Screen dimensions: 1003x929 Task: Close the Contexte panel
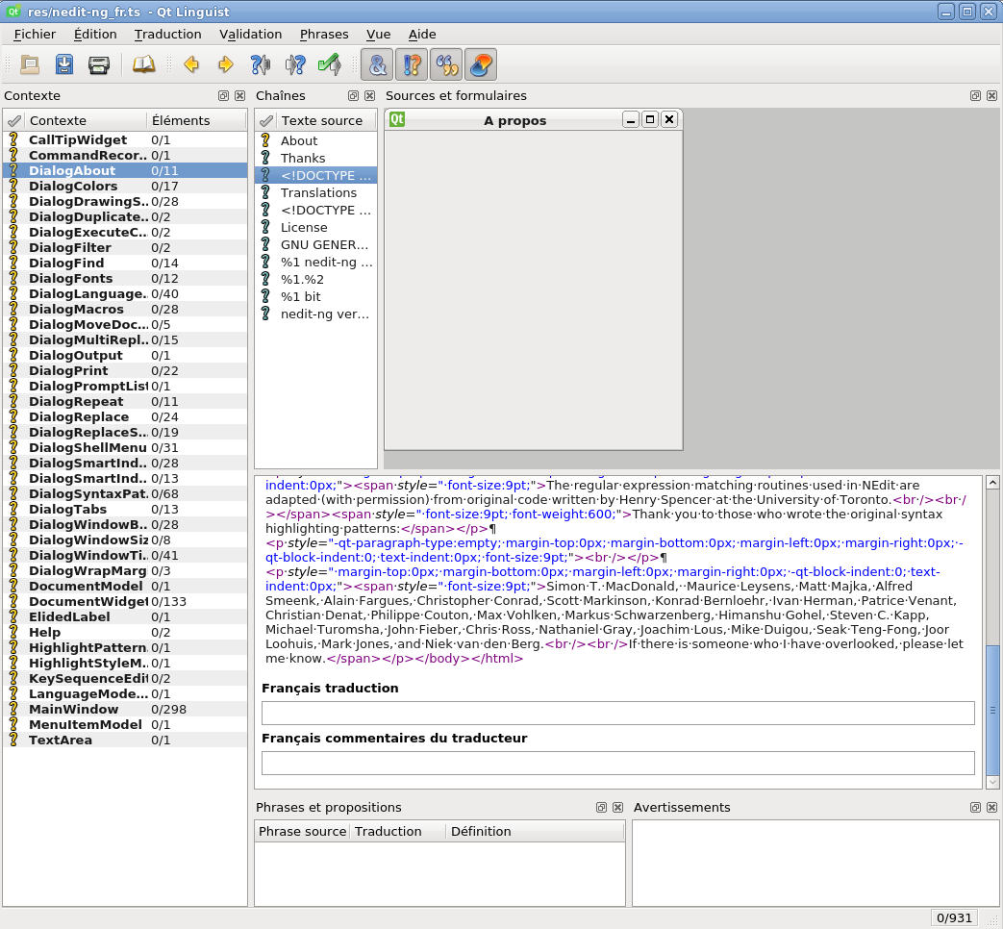[239, 96]
